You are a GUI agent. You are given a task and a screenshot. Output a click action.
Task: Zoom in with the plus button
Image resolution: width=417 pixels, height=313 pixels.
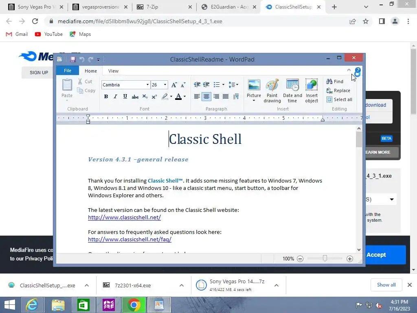(x=350, y=259)
